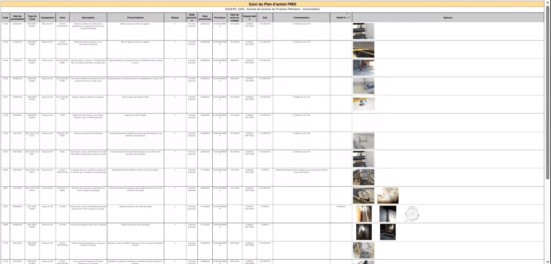Click the Aperçus column header

tap(448, 18)
